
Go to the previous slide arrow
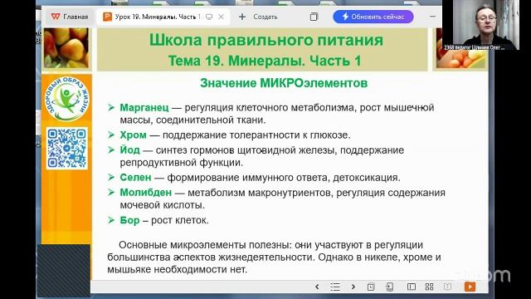[317, 287]
